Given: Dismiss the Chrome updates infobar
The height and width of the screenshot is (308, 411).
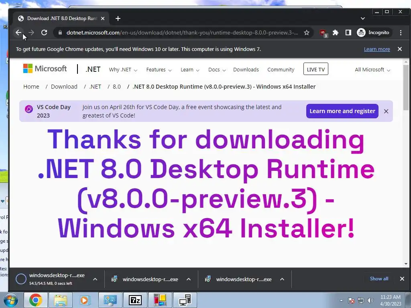Looking at the screenshot, I should tap(400, 49).
